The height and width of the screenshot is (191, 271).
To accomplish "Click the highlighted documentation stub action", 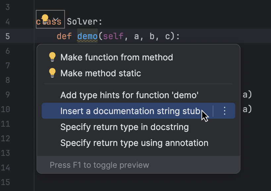I will point(131,111).
